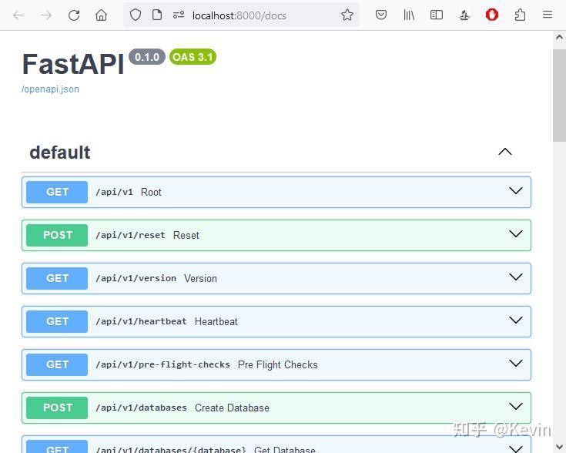566x453 pixels.
Task: Collapse the default section with the up chevron
Action: (505, 152)
